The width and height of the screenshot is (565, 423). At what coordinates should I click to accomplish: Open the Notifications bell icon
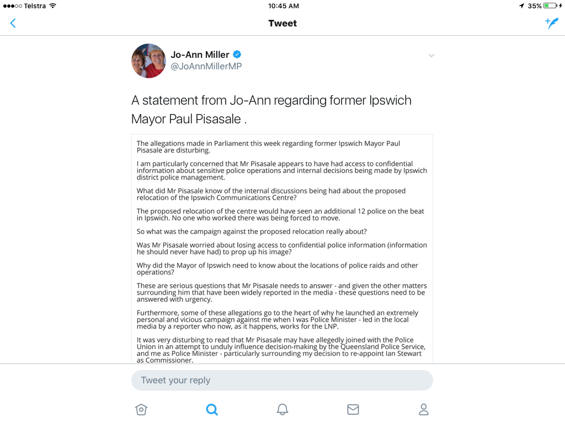[x=282, y=409]
